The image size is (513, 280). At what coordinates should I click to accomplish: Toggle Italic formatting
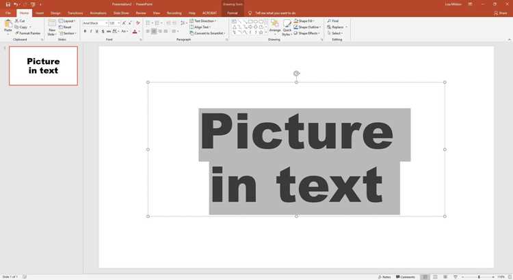point(91,31)
